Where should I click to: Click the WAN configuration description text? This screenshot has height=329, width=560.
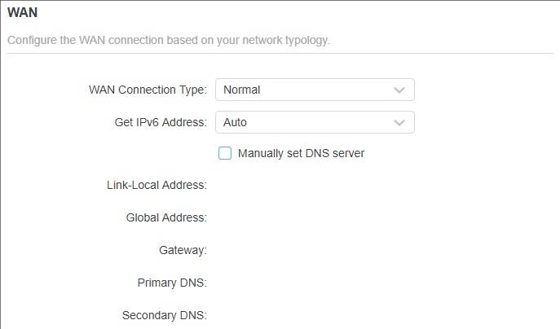(x=169, y=40)
